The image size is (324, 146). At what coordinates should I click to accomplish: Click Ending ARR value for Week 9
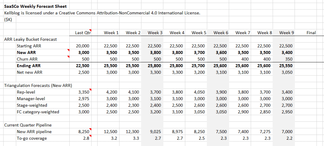point(287,66)
